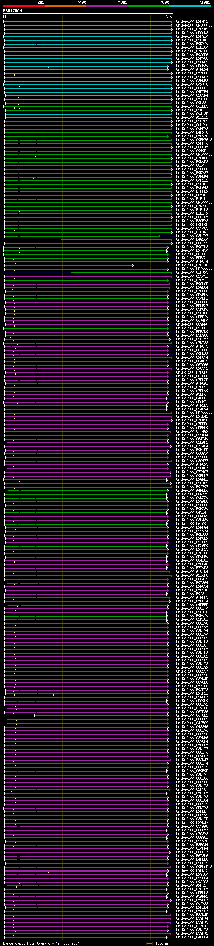Click the UniRef100_B9GLC5 hit label
The height and width of the screenshot is (946, 214).
tap(192, 284)
